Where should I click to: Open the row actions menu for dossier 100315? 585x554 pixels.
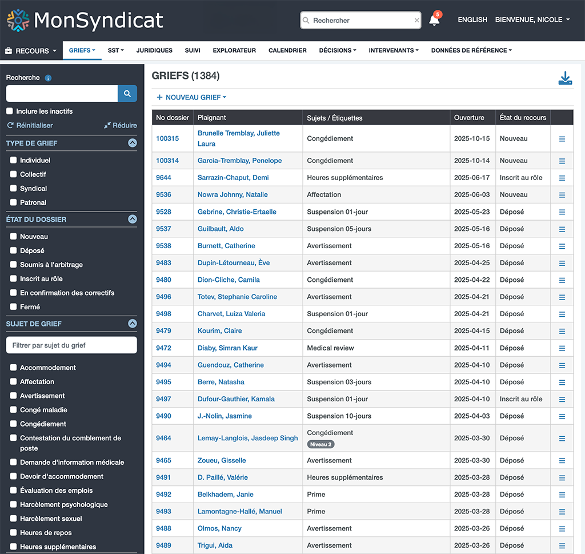click(562, 138)
